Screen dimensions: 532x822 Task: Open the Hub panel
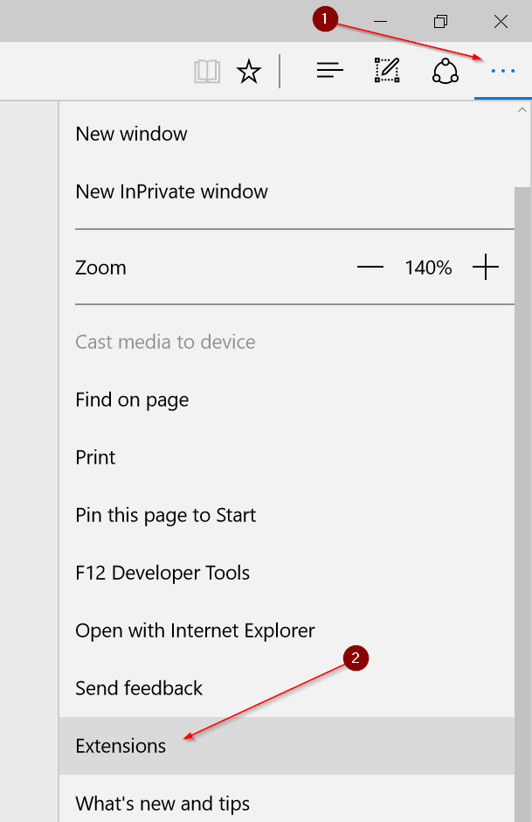point(329,71)
